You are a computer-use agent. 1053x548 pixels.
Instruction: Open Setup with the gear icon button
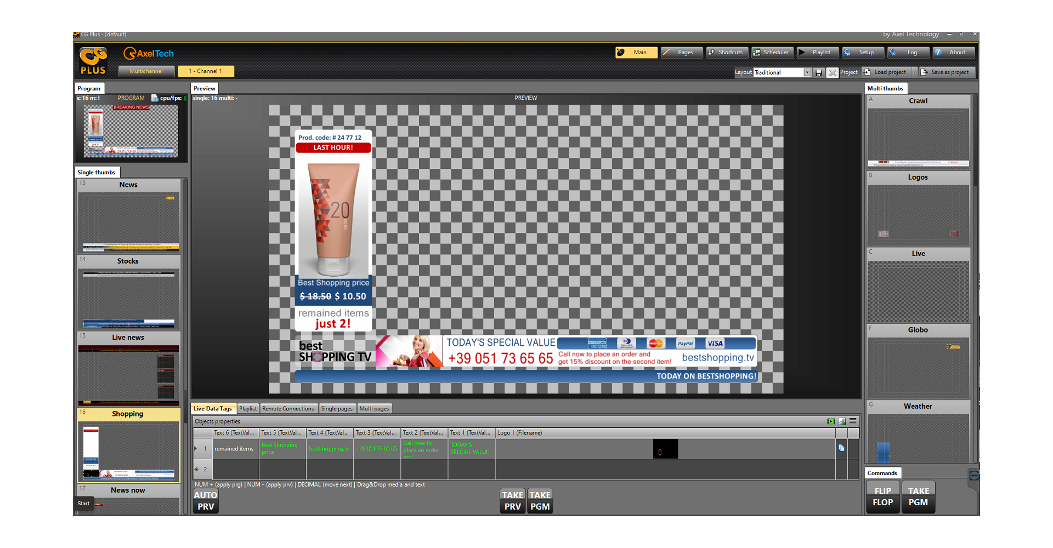click(862, 52)
